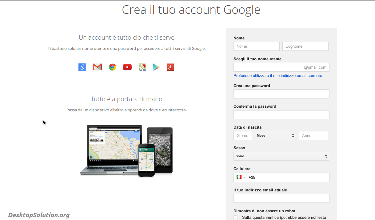Click "Dimostra di non essere un robot" label
This screenshot has height=220, width=375.
pos(265,211)
